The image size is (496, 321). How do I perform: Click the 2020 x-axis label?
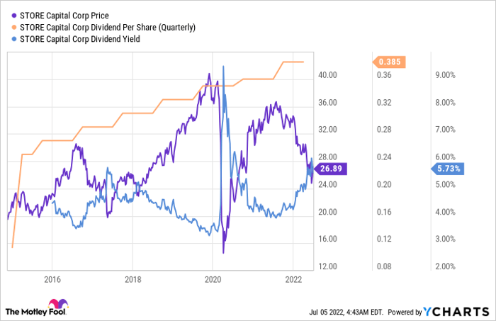coord(213,278)
